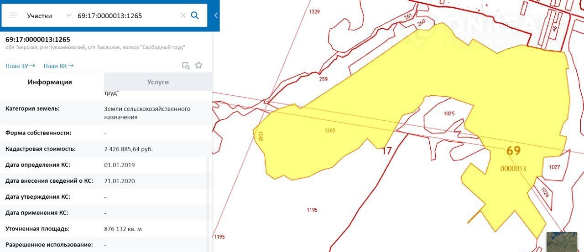Select parcel 1027 on the map
Image resolution: width=584 pixels, height=252 pixels.
tap(554, 167)
